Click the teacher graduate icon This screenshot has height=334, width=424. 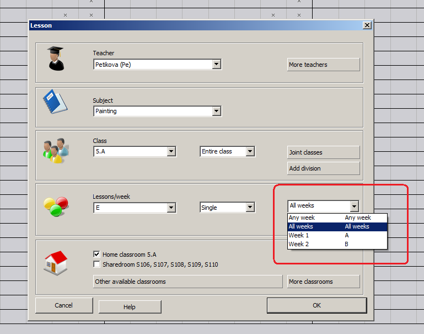click(55, 59)
